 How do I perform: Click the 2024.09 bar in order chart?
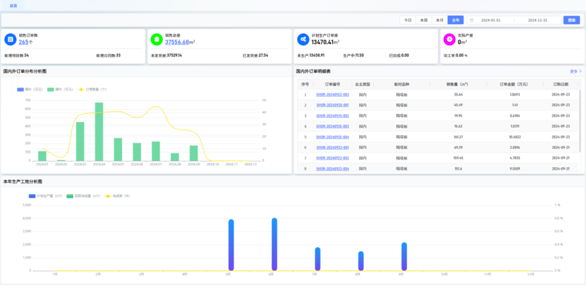click(194, 153)
